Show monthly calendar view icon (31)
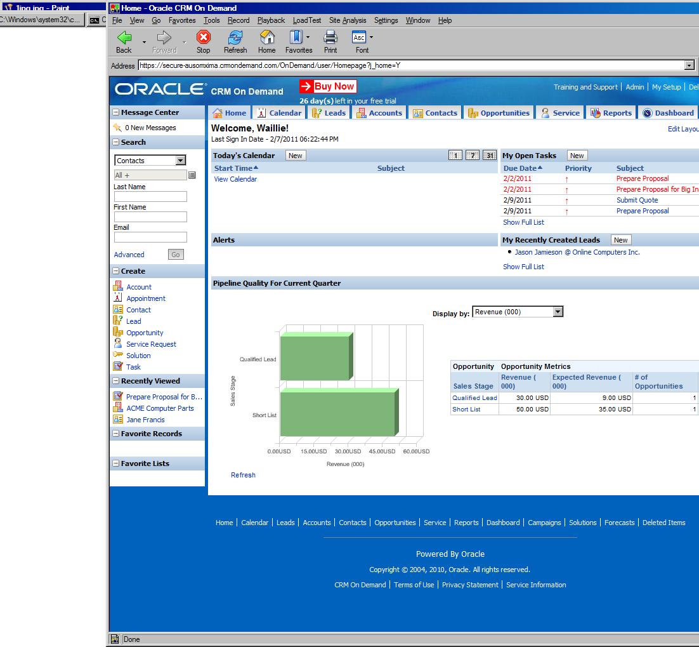The image size is (699, 647). coord(490,156)
